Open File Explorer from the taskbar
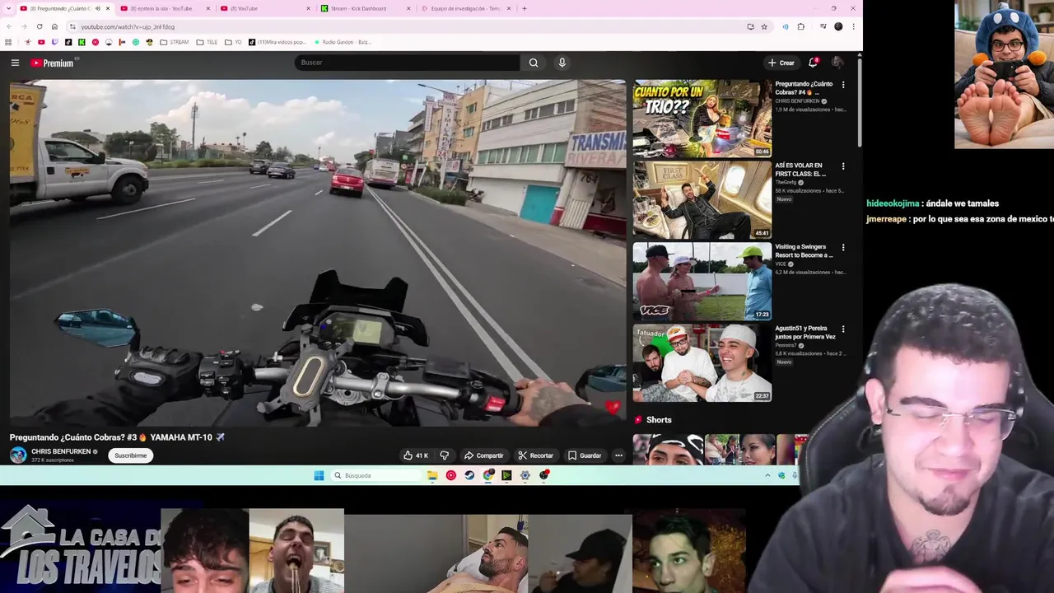 [x=432, y=475]
